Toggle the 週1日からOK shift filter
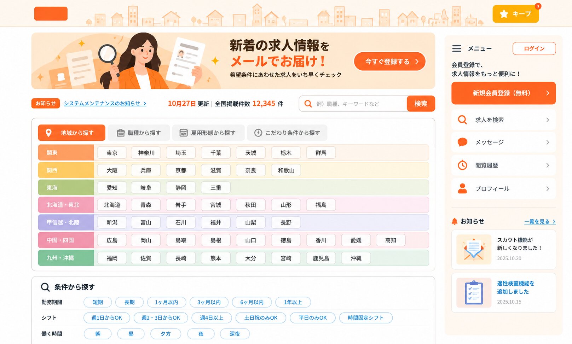Screen dimensions: 572x344 tap(107, 318)
